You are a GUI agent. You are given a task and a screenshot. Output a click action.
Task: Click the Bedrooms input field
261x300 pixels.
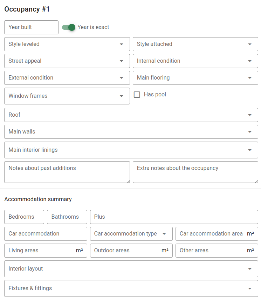(x=24, y=217)
